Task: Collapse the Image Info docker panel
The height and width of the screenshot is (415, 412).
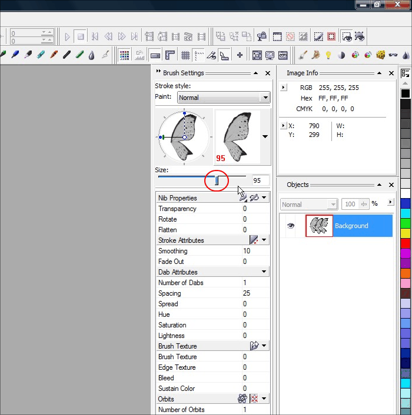Action: tap(379, 73)
